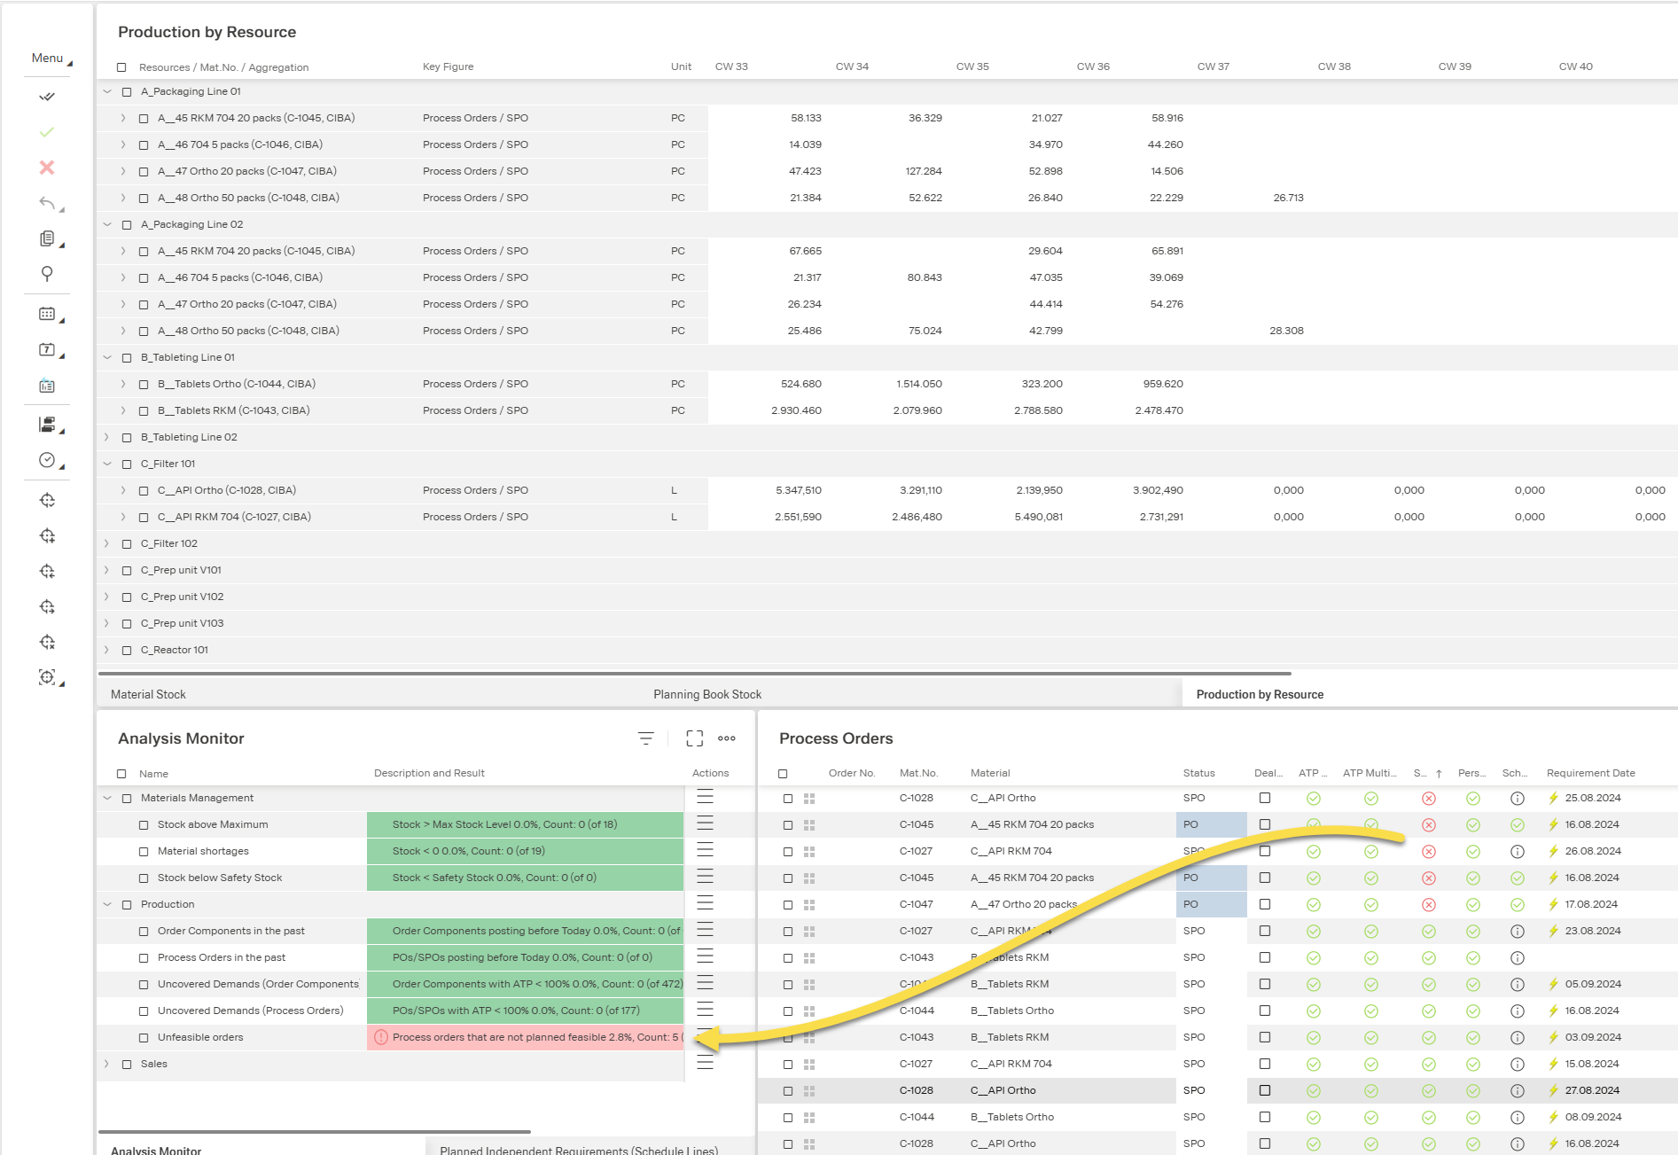Click the copy documents icon
The image size is (1678, 1155).
47,238
